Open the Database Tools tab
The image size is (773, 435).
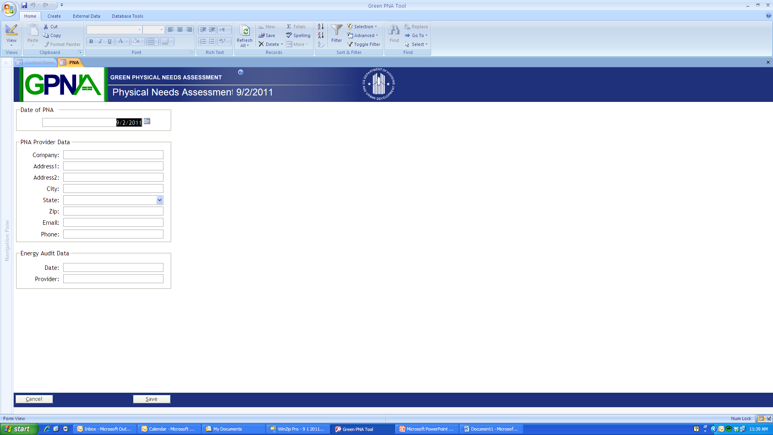point(127,16)
